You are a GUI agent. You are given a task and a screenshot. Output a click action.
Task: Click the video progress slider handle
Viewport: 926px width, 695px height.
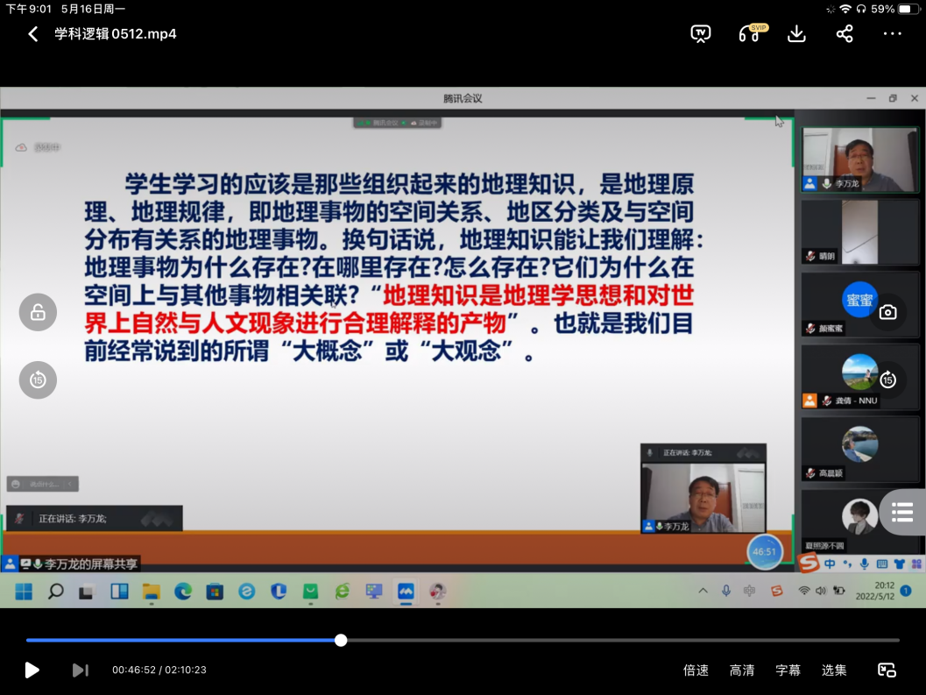[341, 640]
